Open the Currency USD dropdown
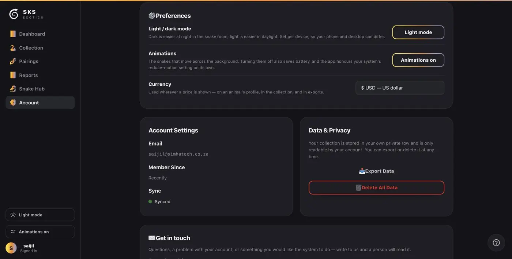Image resolution: width=512 pixels, height=259 pixels. 400,88
